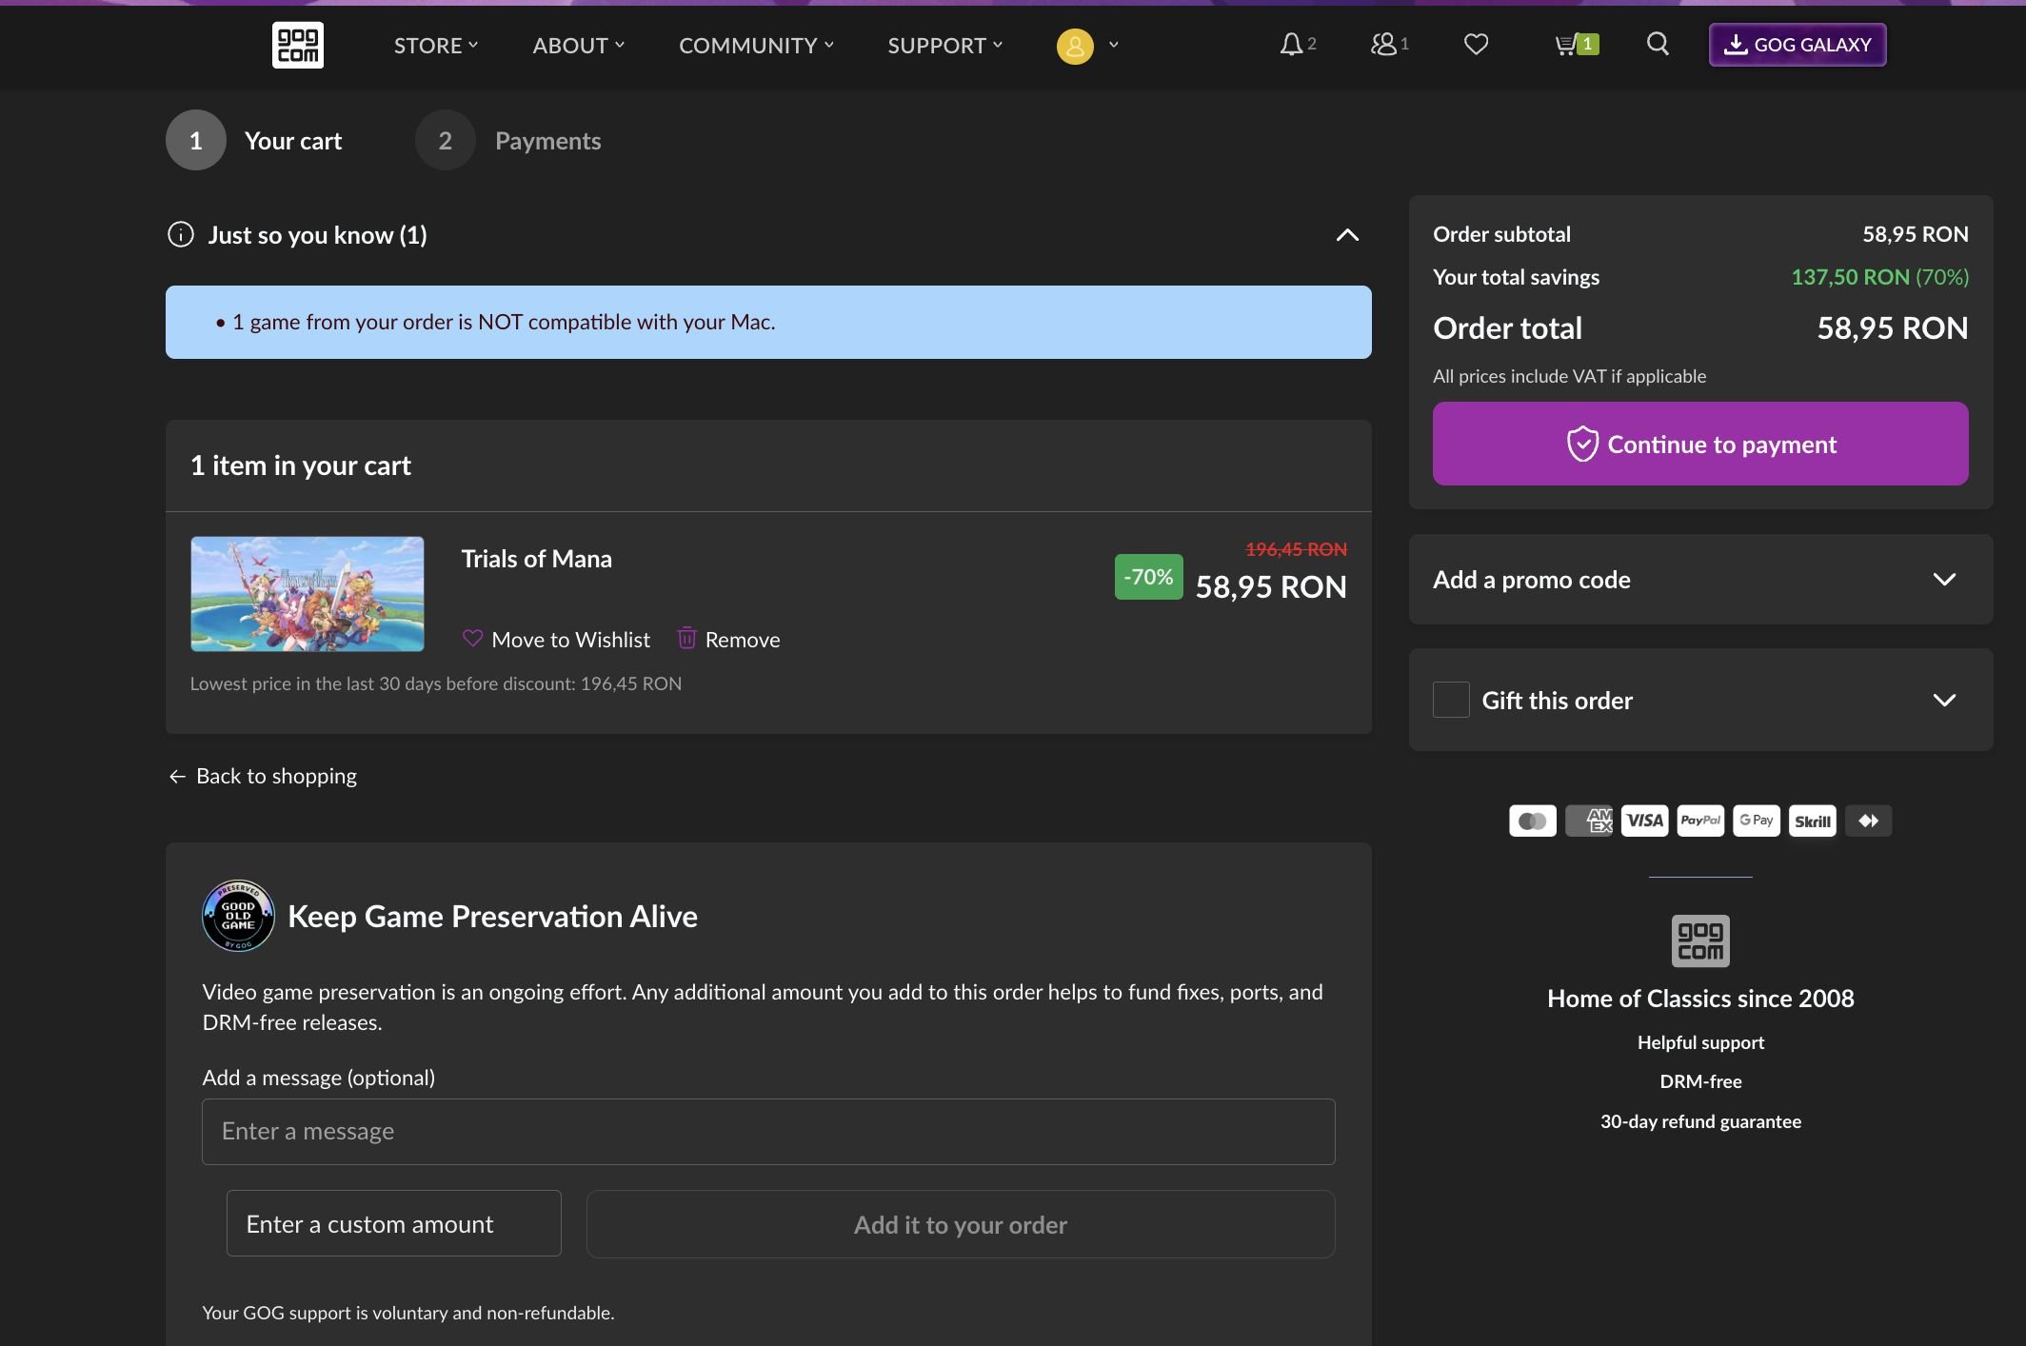Click the gray GOG.com logo in the sidebar
2026x1346 pixels.
(x=1700, y=940)
